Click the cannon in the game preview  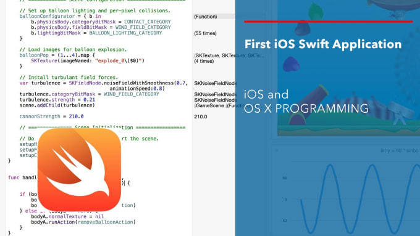(x=308, y=105)
